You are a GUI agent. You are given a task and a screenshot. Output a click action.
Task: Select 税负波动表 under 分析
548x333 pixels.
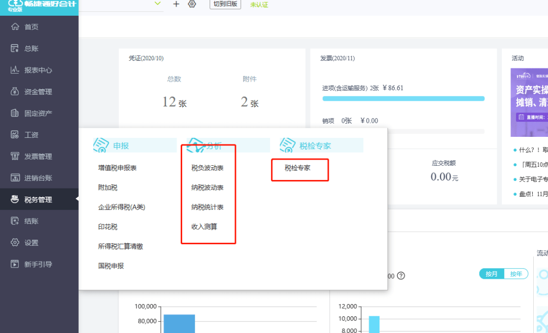207,168
